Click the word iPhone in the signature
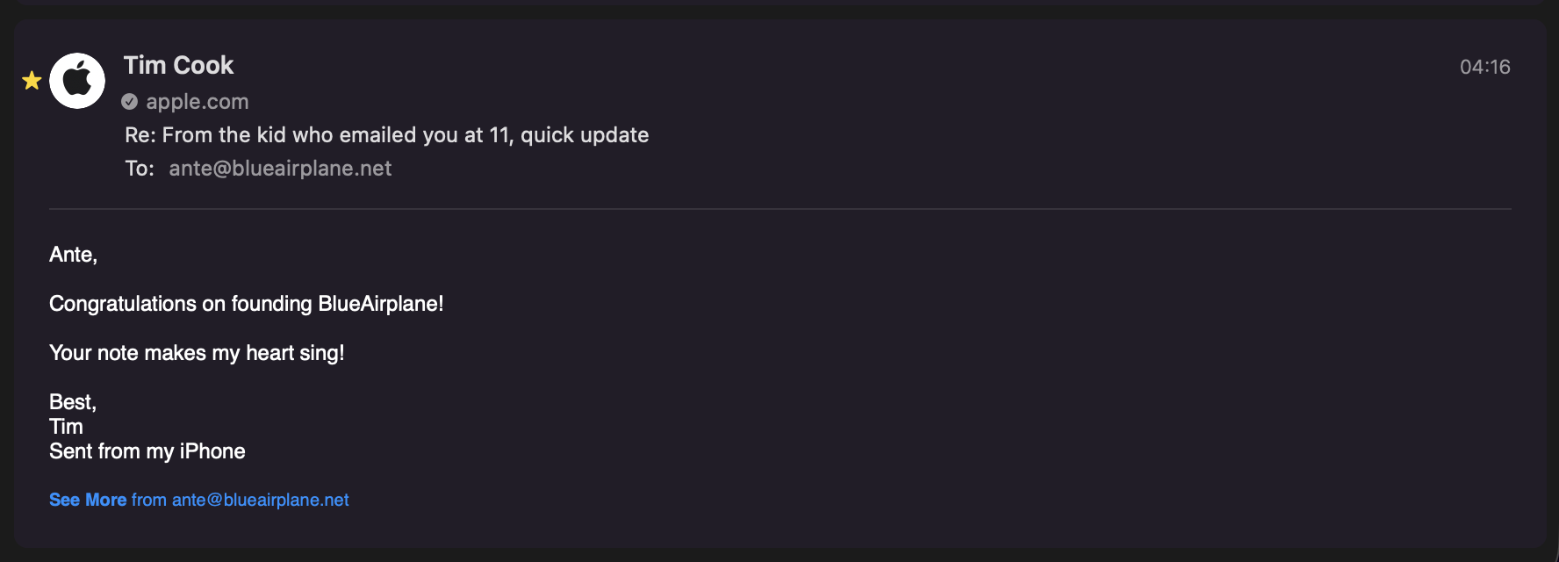Image resolution: width=1559 pixels, height=562 pixels. click(x=212, y=451)
